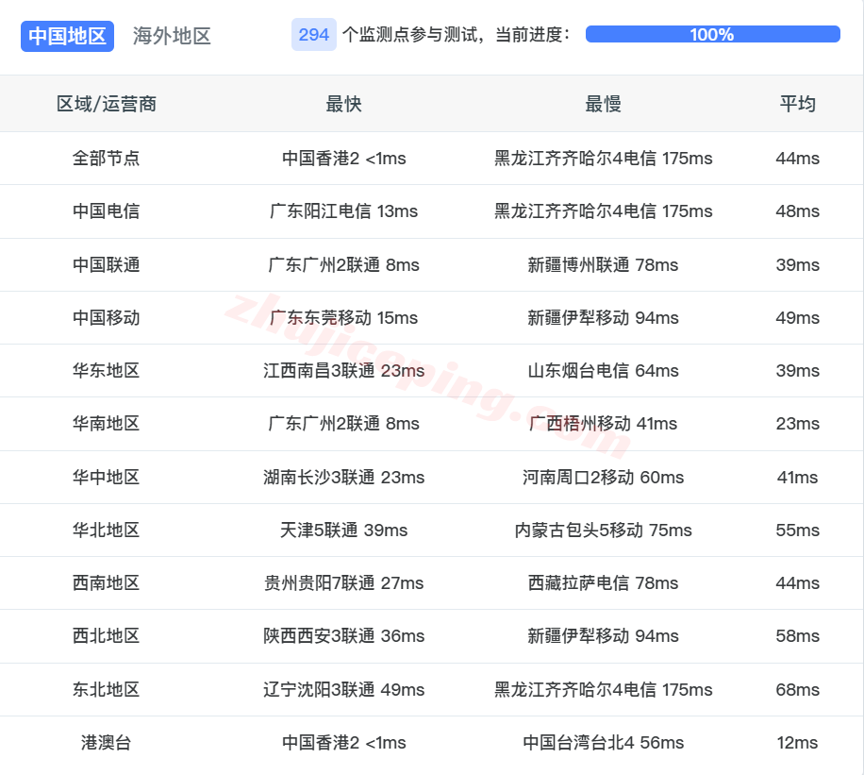Click 黑龙江齐齐哈尔4电信 175ms in 东北地区 row
Image resolution: width=864 pixels, height=775 pixels.
point(604,689)
